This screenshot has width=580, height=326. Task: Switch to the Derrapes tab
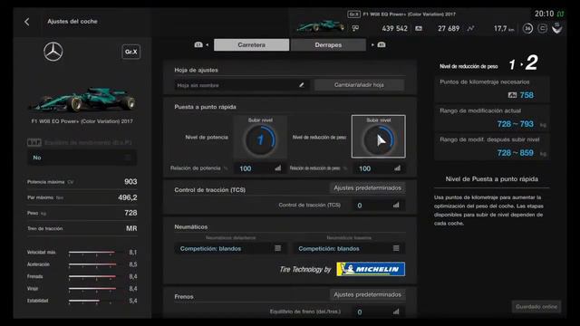pyautogui.click(x=328, y=44)
